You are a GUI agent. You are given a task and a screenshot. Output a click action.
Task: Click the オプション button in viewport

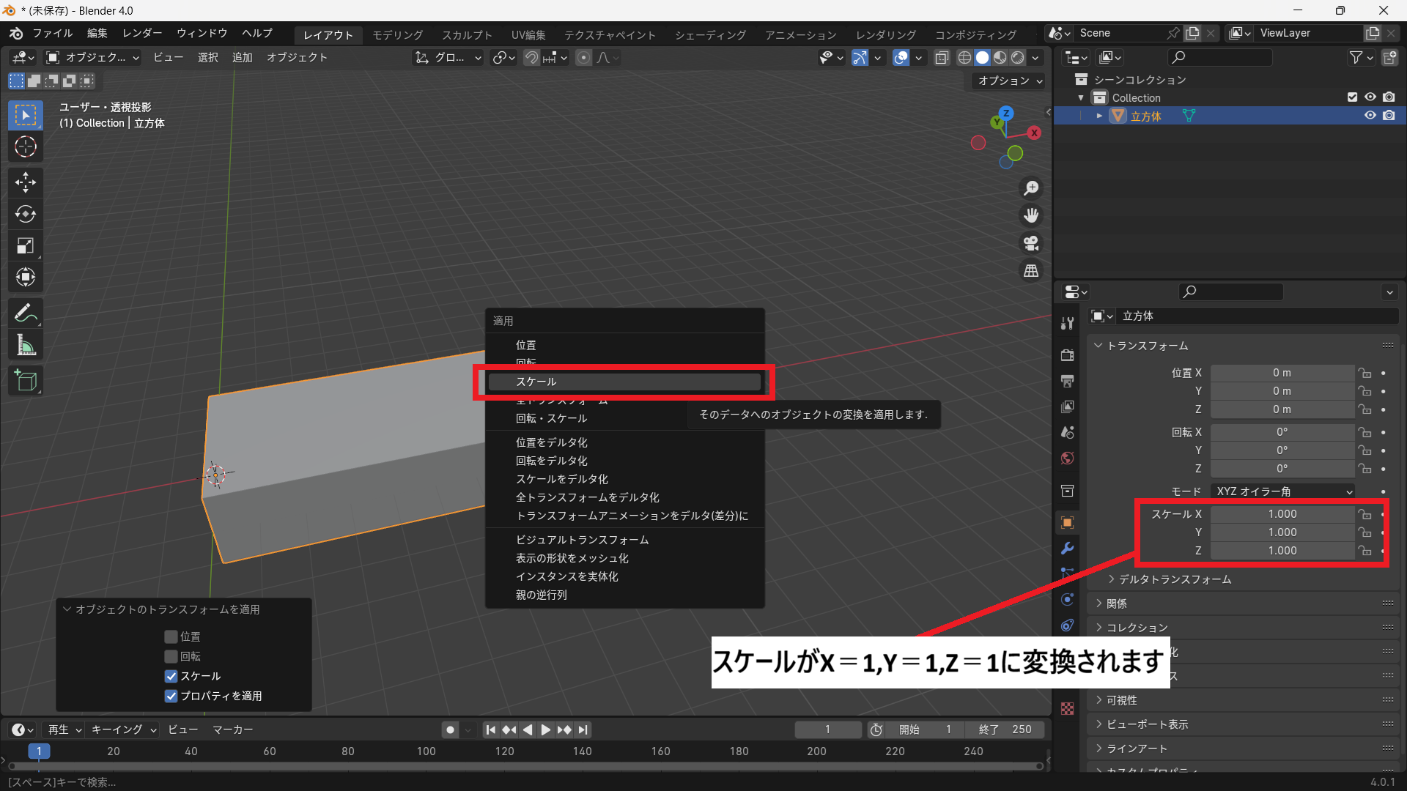coord(1009,81)
